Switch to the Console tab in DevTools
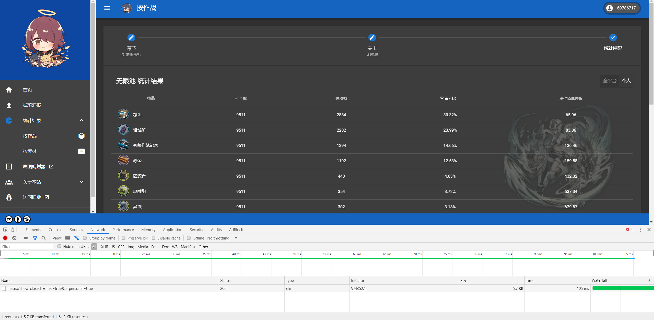The width and height of the screenshot is (654, 320). [x=55, y=230]
